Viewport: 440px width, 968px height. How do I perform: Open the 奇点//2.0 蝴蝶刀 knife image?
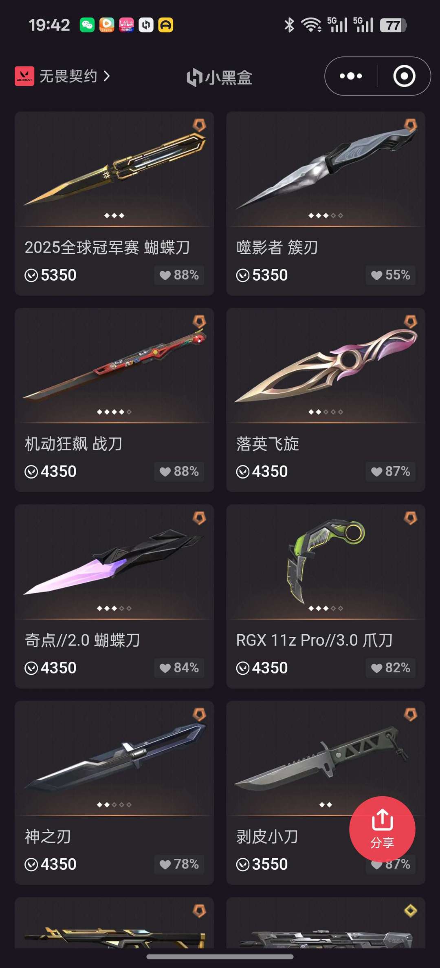[114, 562]
